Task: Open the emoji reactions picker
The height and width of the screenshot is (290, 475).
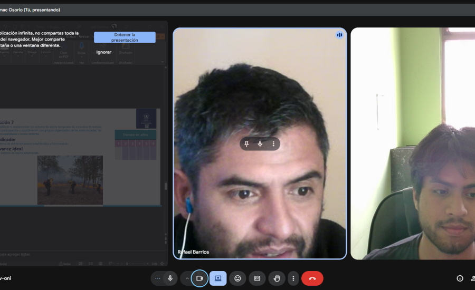Action: coord(237,278)
